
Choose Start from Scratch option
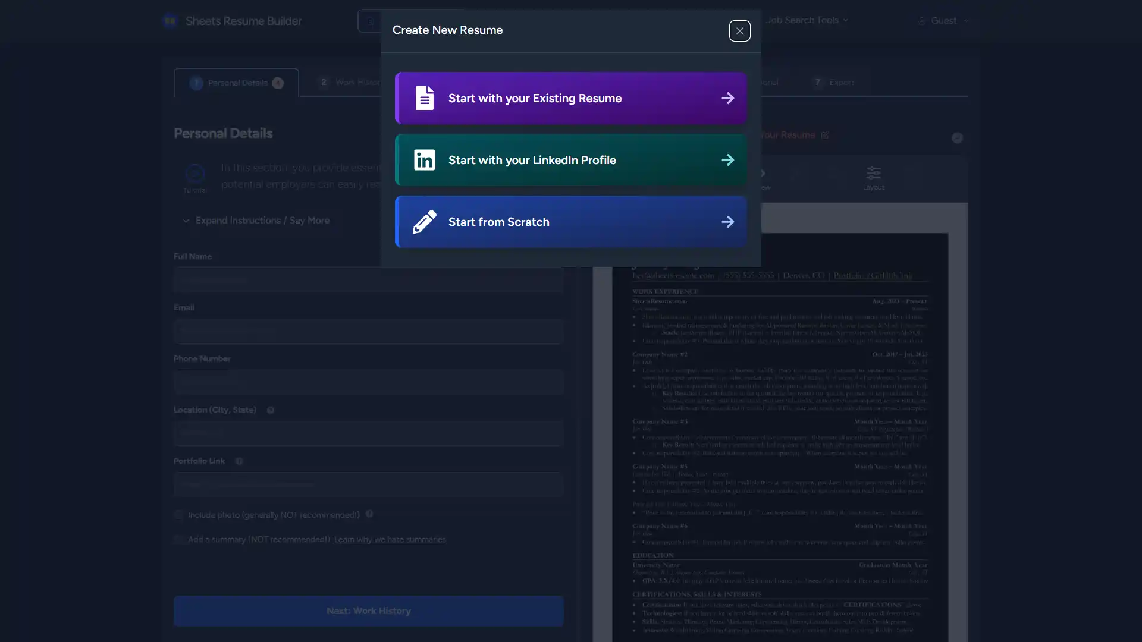point(571,222)
